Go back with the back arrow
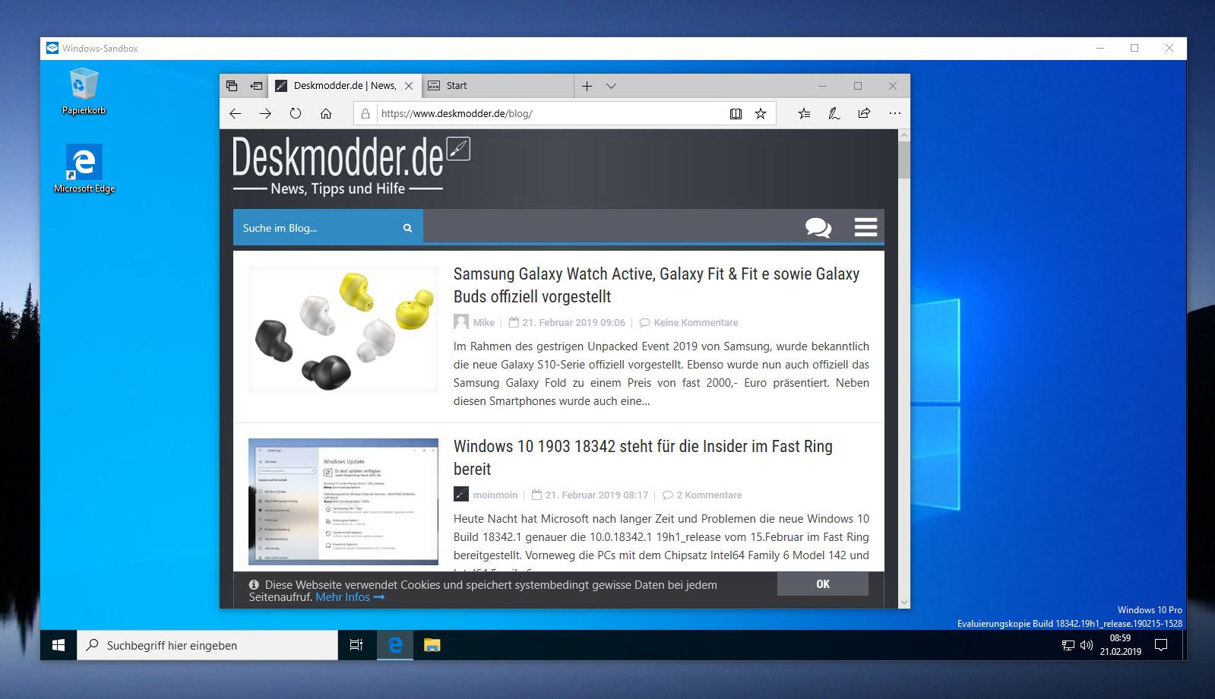 [x=235, y=113]
